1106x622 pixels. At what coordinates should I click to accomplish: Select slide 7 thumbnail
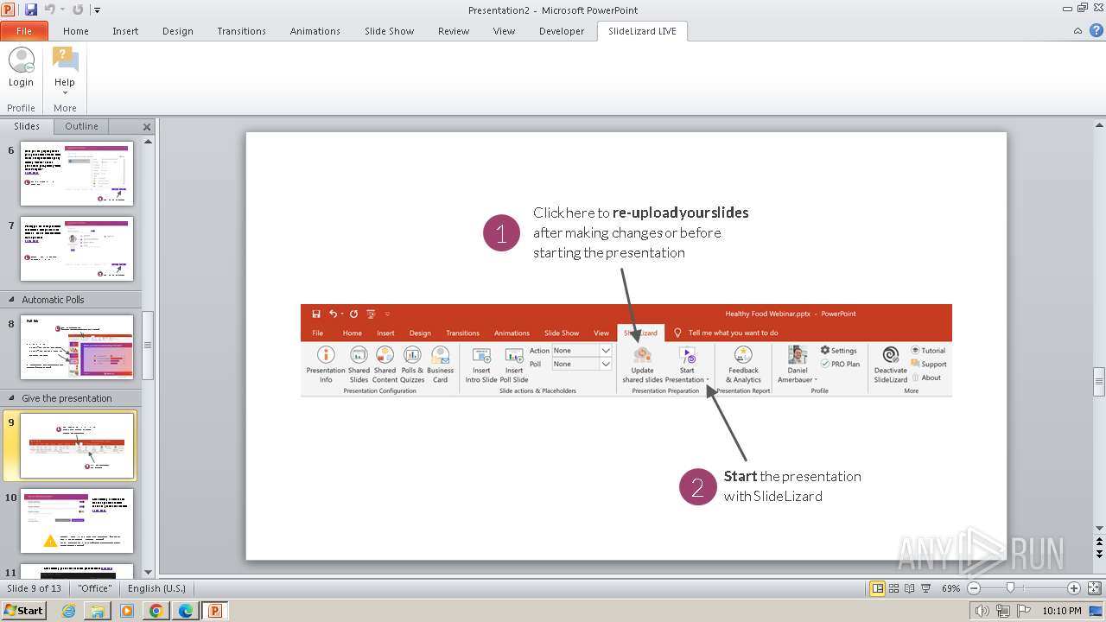(77, 249)
